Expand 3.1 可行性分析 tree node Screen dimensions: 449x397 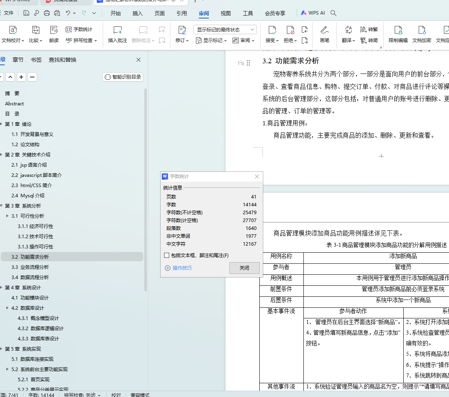coord(7,216)
